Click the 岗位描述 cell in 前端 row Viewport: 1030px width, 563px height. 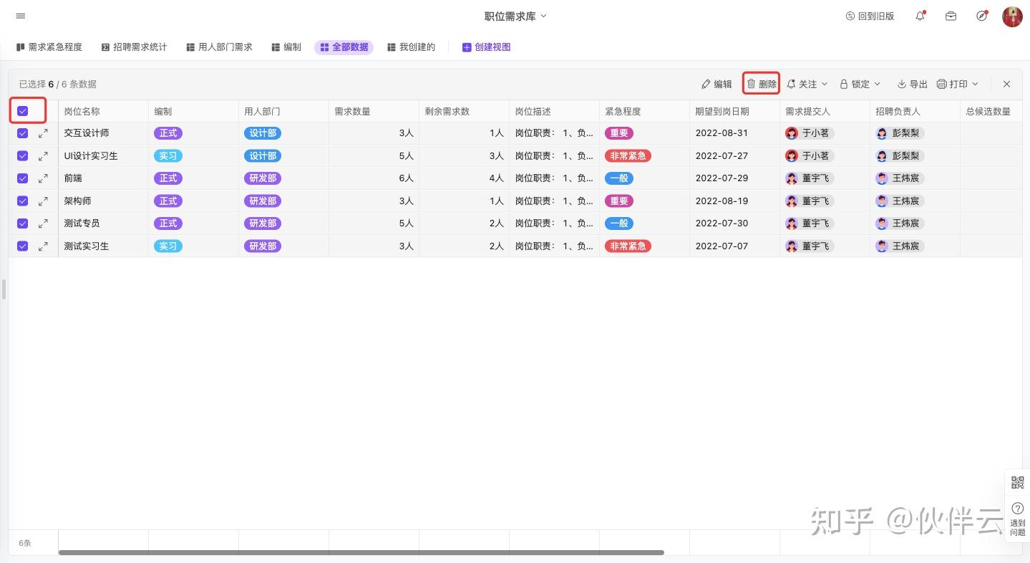[555, 178]
